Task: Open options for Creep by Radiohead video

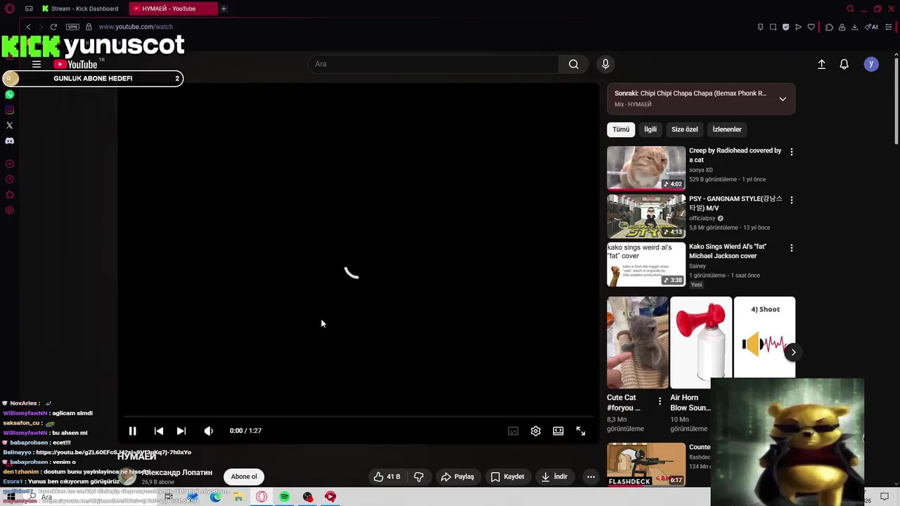Action: coord(792,152)
